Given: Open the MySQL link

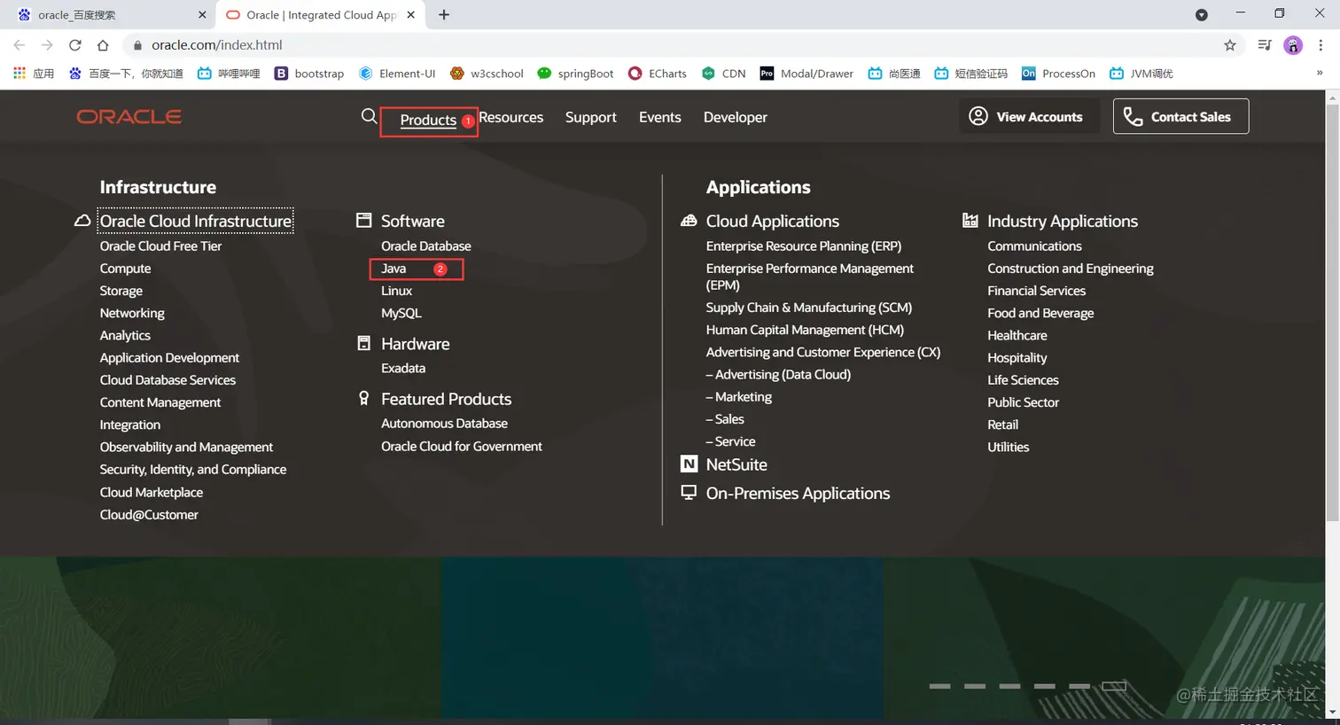Looking at the screenshot, I should (x=401, y=313).
